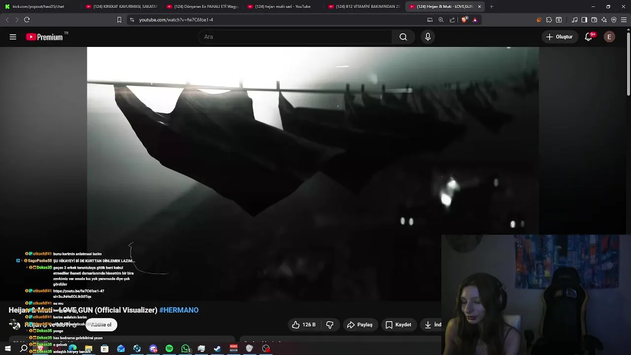631x355 pixels.
Task: Bookmark this page in address bar
Action: [119, 20]
